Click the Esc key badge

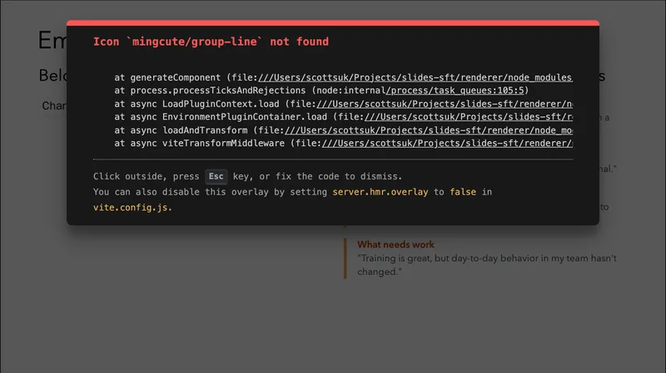[x=216, y=176]
